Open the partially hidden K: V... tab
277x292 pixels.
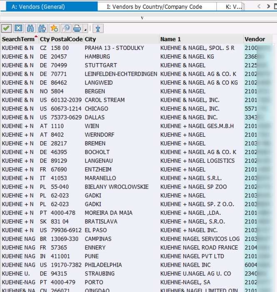tap(233, 7)
